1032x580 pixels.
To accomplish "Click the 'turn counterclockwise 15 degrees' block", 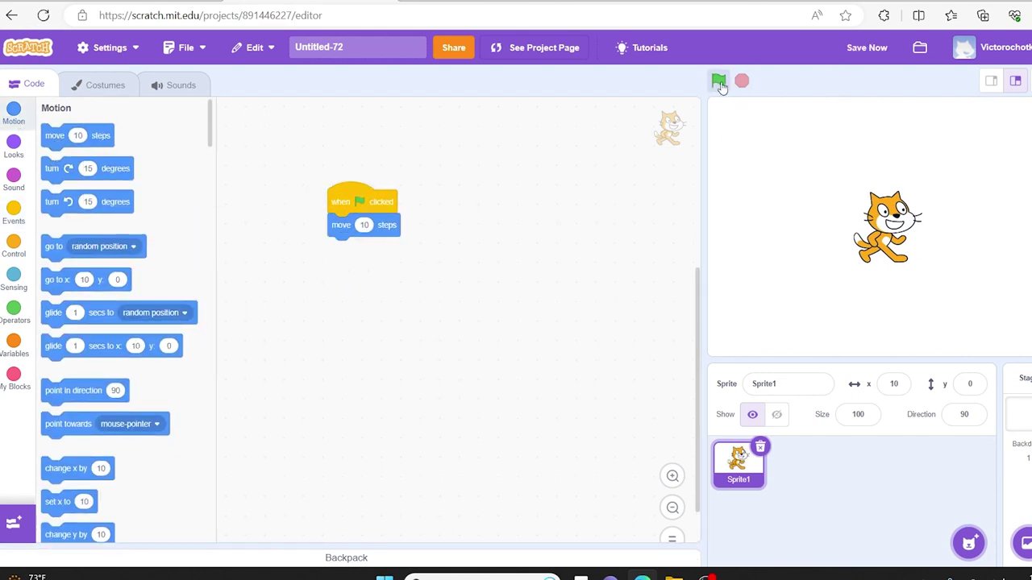I will (87, 201).
